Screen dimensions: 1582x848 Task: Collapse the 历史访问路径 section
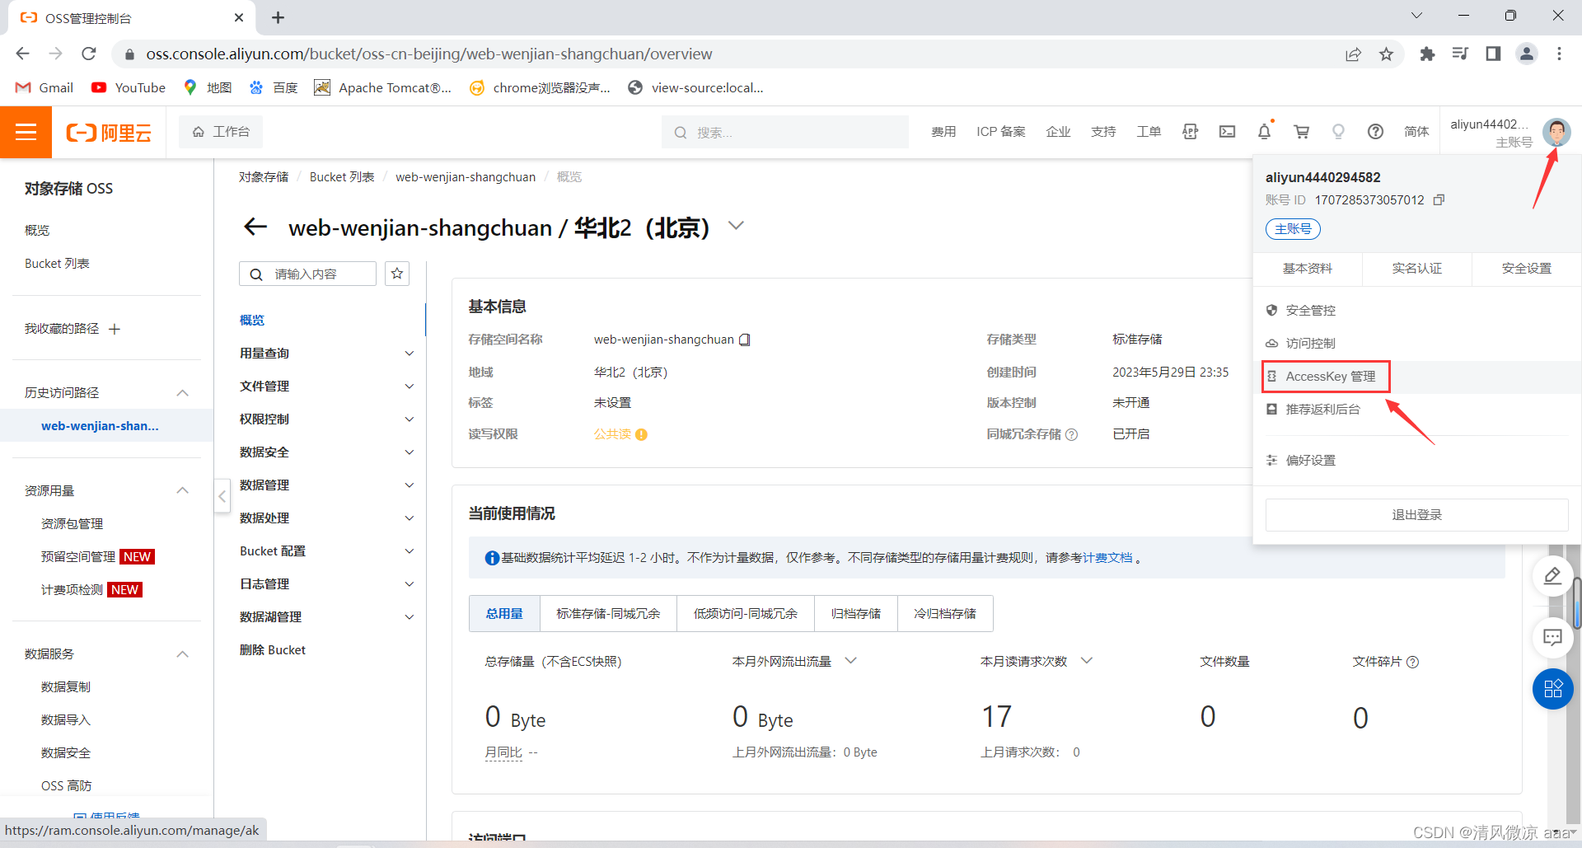tap(183, 393)
